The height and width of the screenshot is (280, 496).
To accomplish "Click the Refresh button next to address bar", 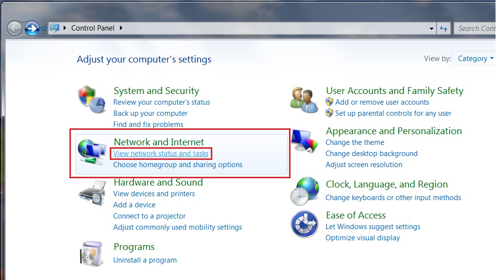I will tap(444, 29).
